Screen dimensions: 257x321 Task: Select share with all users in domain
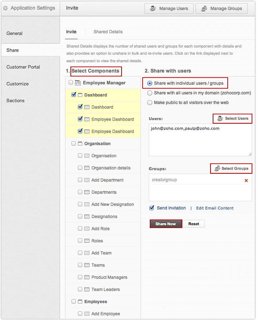coord(150,93)
